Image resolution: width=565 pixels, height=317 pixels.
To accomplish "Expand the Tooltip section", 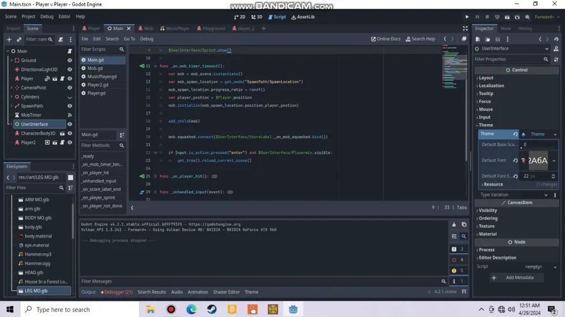I will [x=485, y=93].
